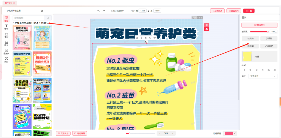
Task: Click the redo arrow in top toolbar
Action: tap(104, 11)
